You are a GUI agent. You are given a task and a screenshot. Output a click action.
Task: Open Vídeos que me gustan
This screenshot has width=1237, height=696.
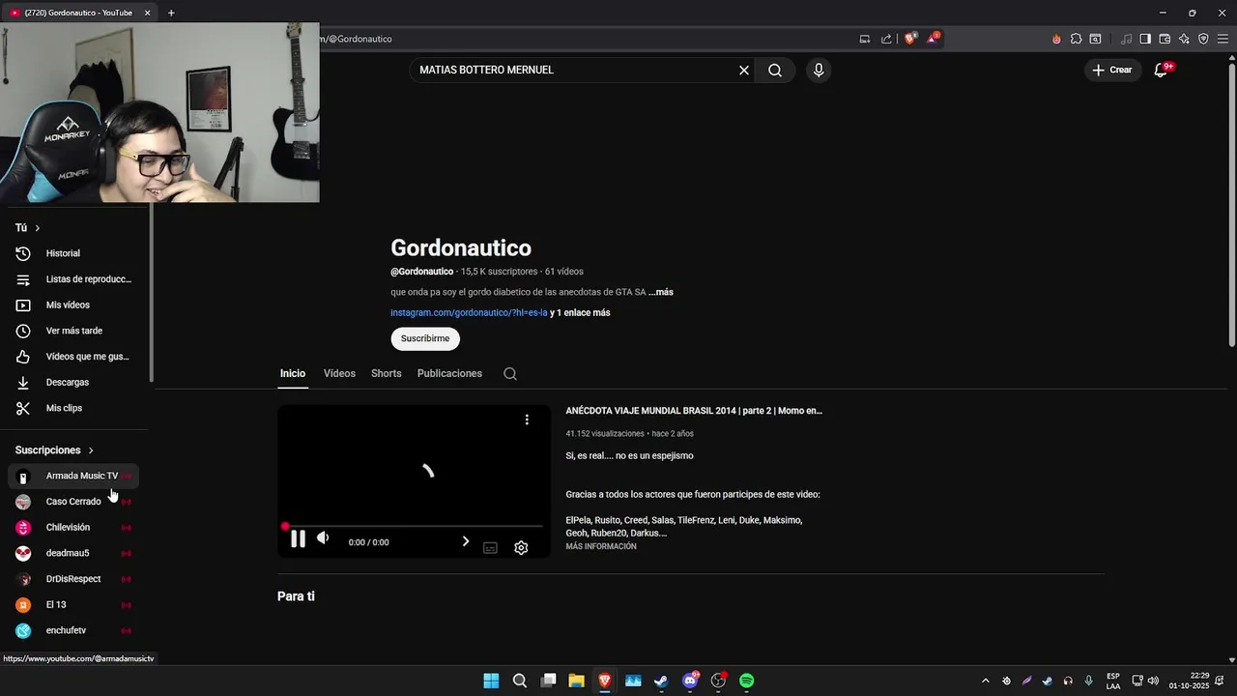coord(74,357)
